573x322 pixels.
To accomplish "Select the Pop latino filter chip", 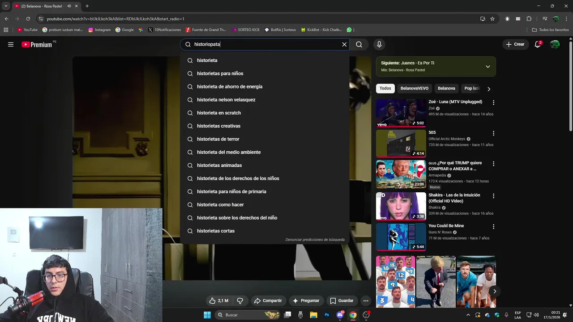I will 471,89.
